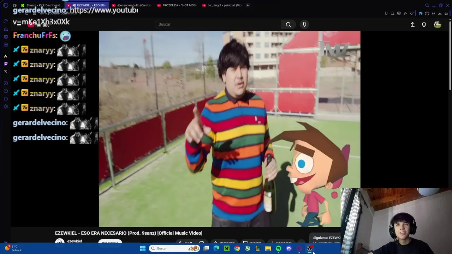Open Google Chrome from the taskbar
Viewport: 452px width, 254px height.
pos(237,248)
